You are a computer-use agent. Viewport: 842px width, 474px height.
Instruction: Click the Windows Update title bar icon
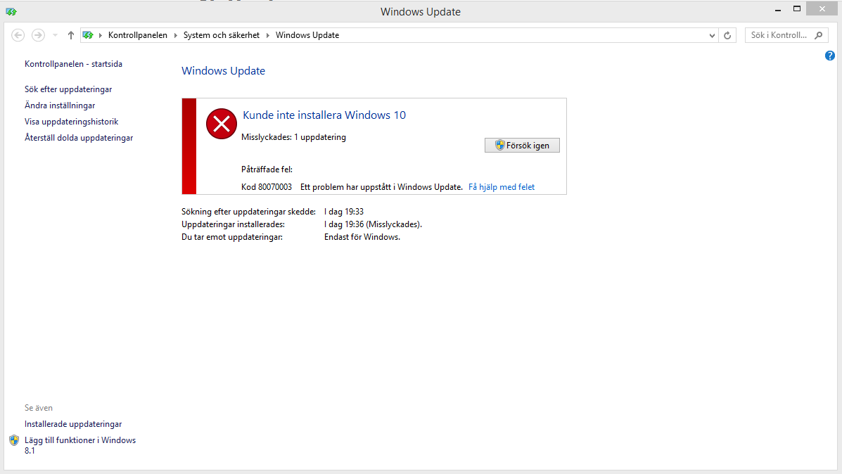click(11, 11)
